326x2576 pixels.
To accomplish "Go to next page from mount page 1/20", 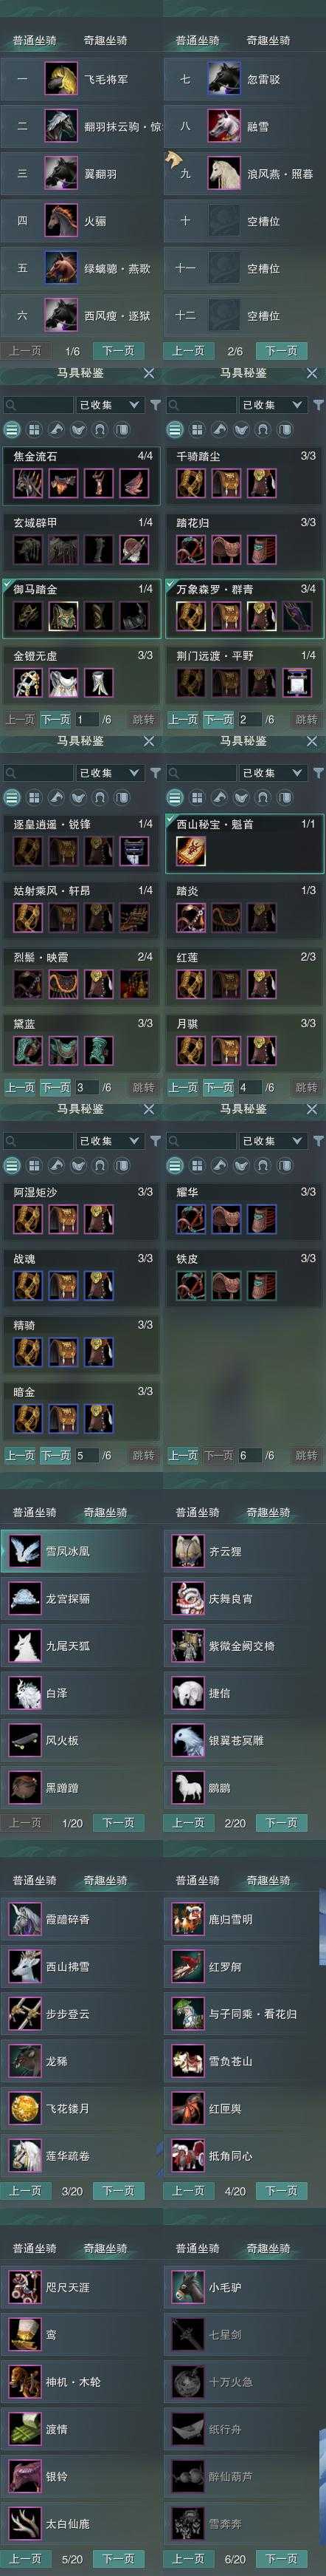I will [117, 1823].
